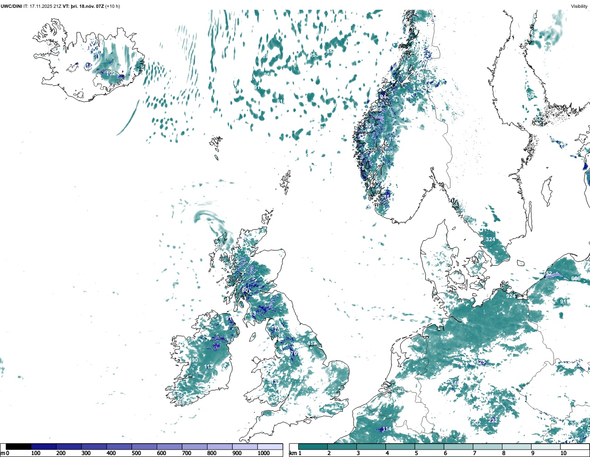The width and height of the screenshot is (590, 457).
Task: Click the 'm' unit label in legend
Action: pos(2,453)
